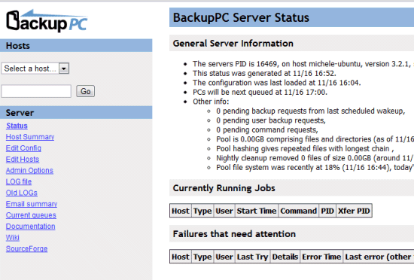Click 'Nightly cleanup removed 0 files' line
This screenshot has width=414, height=280.
(315, 158)
